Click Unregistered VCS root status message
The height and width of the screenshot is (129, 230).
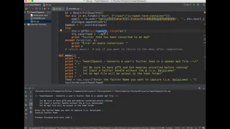point(96,128)
